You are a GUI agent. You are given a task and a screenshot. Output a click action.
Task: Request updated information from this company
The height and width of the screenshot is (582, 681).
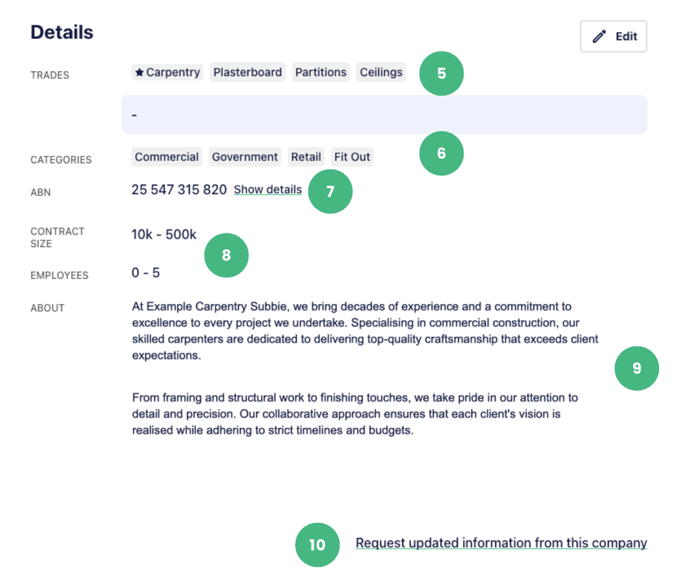(501, 543)
